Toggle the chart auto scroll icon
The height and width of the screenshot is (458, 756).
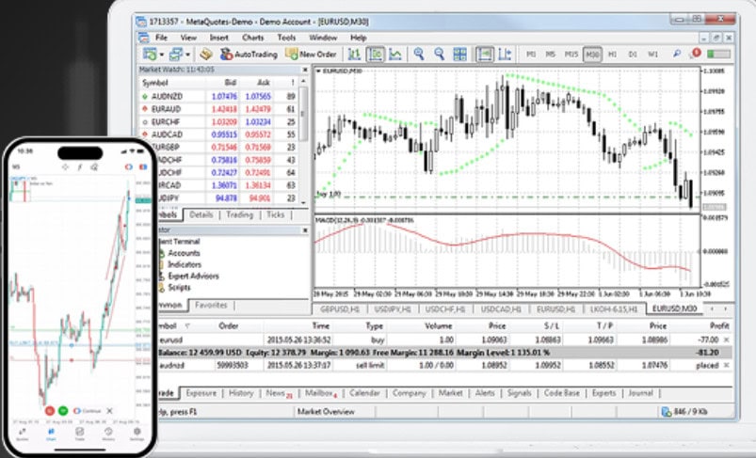(485, 55)
